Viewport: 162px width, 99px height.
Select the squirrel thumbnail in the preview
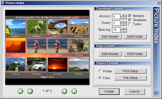tap(36, 27)
